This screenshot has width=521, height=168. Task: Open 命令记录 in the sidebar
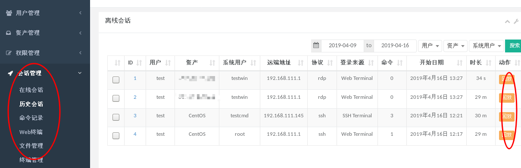tap(31, 118)
